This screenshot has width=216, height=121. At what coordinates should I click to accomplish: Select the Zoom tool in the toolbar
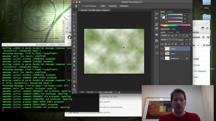tap(74, 90)
